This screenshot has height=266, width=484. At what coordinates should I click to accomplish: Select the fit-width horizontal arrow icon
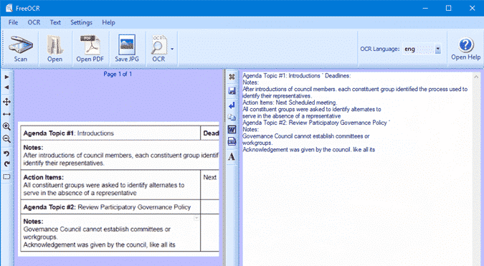pos(6,114)
